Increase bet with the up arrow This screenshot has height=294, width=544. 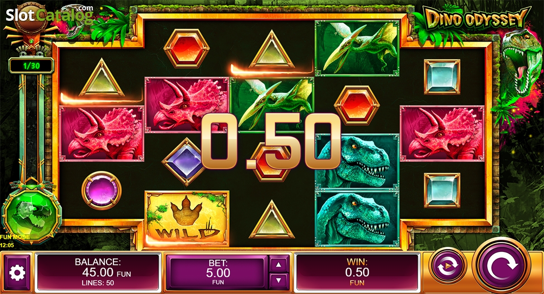pyautogui.click(x=279, y=264)
